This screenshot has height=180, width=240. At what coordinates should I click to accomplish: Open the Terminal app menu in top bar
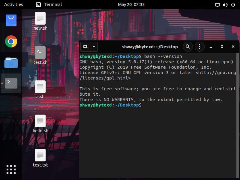[49, 4]
